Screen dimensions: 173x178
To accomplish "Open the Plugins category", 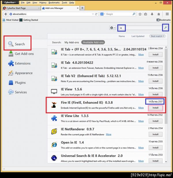I will 17,83.
